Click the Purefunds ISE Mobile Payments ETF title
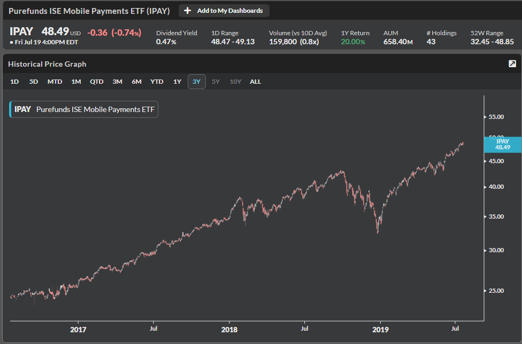Viewport: 522px width, 344px height. click(89, 11)
